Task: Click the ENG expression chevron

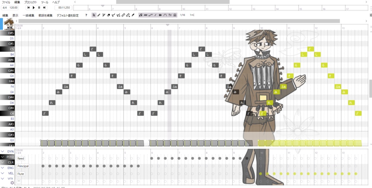Action: coord(3,168)
